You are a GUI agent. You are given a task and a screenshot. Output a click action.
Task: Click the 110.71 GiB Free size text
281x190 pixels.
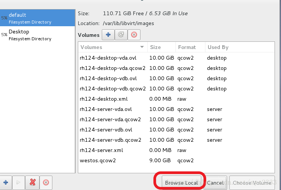(x=123, y=13)
